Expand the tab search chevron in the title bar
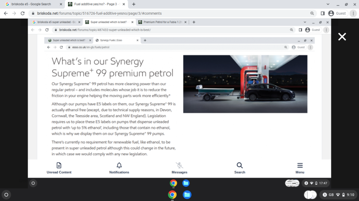 click(328, 4)
